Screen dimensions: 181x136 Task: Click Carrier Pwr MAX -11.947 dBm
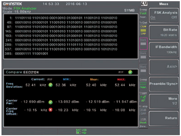(125, 102)
